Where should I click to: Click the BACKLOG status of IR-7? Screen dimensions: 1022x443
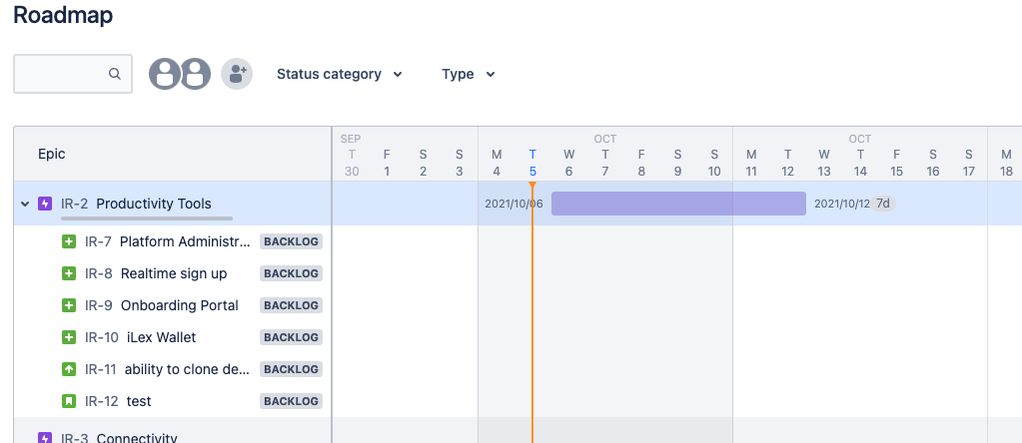(x=292, y=242)
